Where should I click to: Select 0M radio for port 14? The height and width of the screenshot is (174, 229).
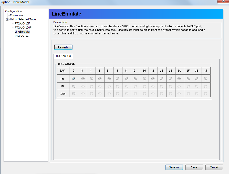[x=179, y=79]
